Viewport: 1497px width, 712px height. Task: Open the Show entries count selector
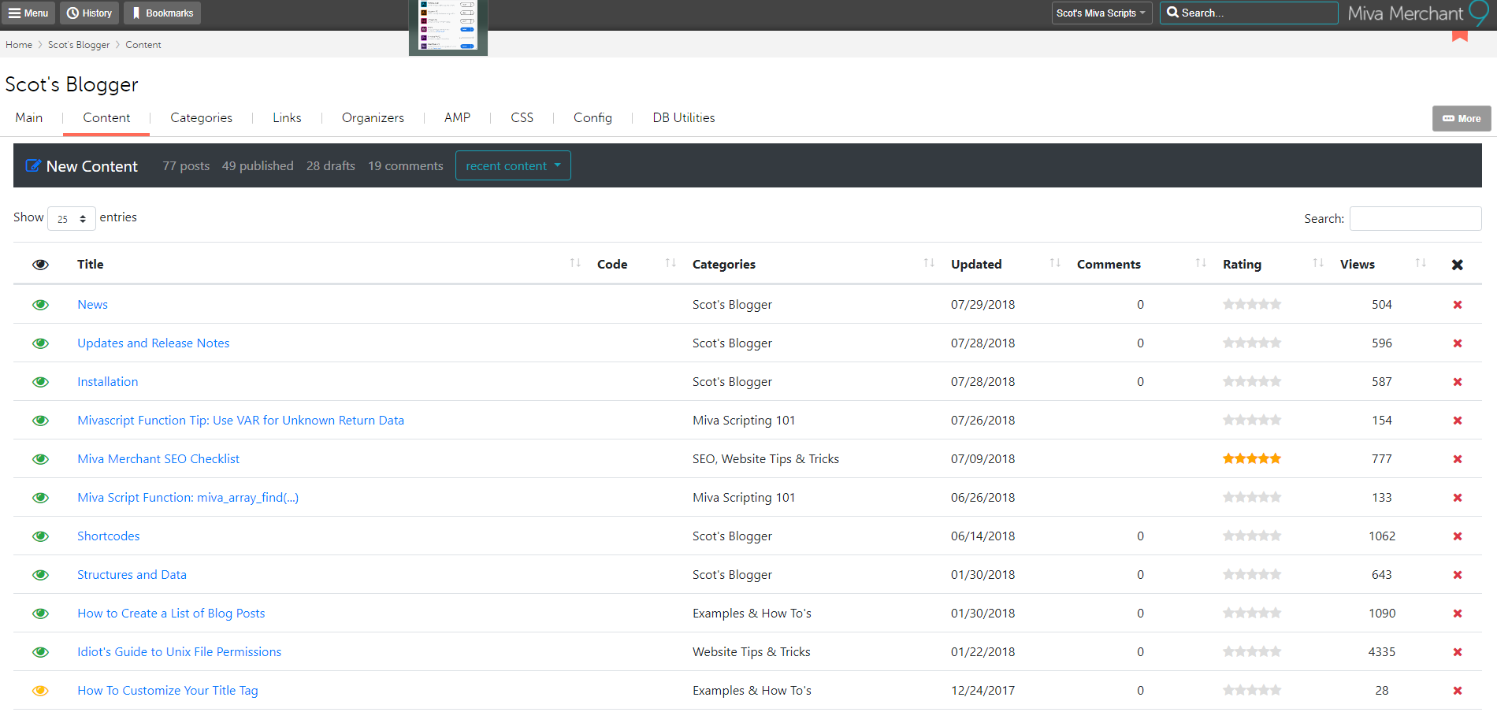[72, 219]
